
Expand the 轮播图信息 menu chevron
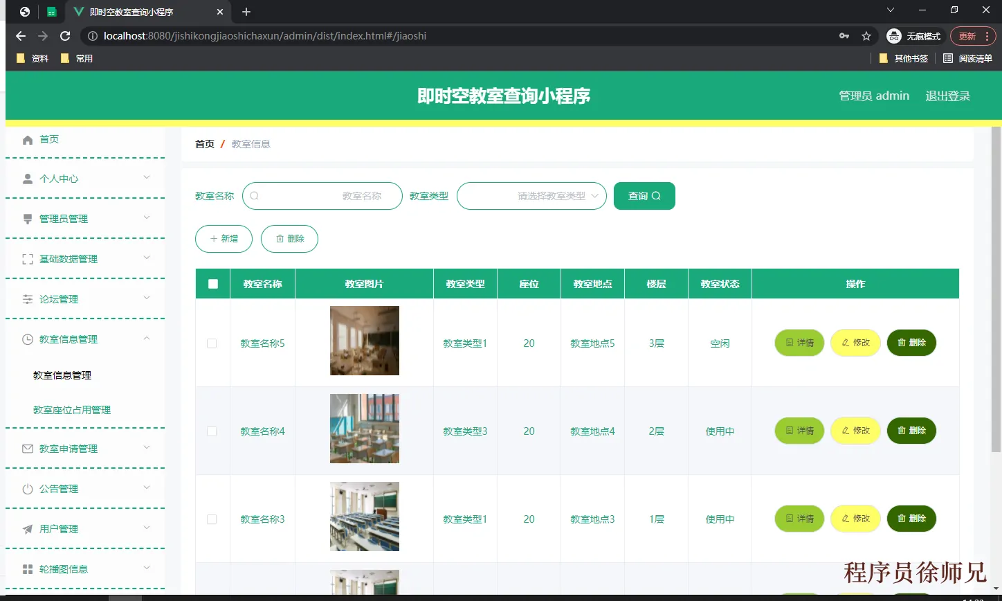(x=147, y=568)
